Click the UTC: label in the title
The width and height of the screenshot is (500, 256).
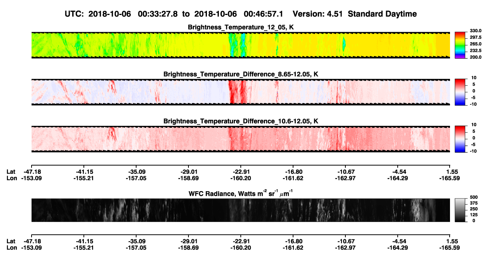click(x=74, y=14)
